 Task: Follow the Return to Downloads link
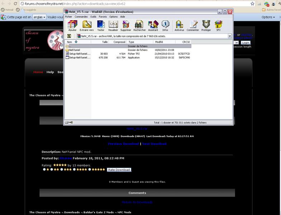137,202
